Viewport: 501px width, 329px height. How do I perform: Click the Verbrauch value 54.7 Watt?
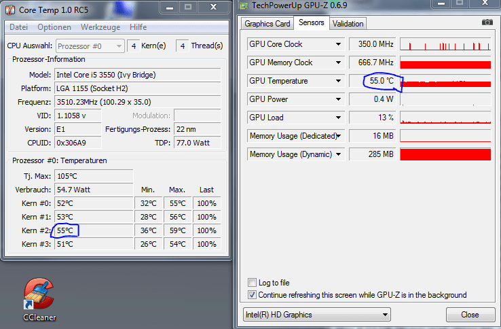94,190
